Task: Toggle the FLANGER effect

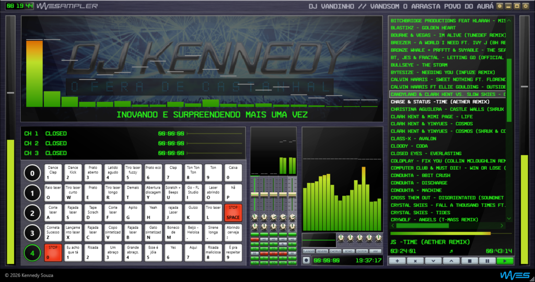Action: (x=308, y=251)
